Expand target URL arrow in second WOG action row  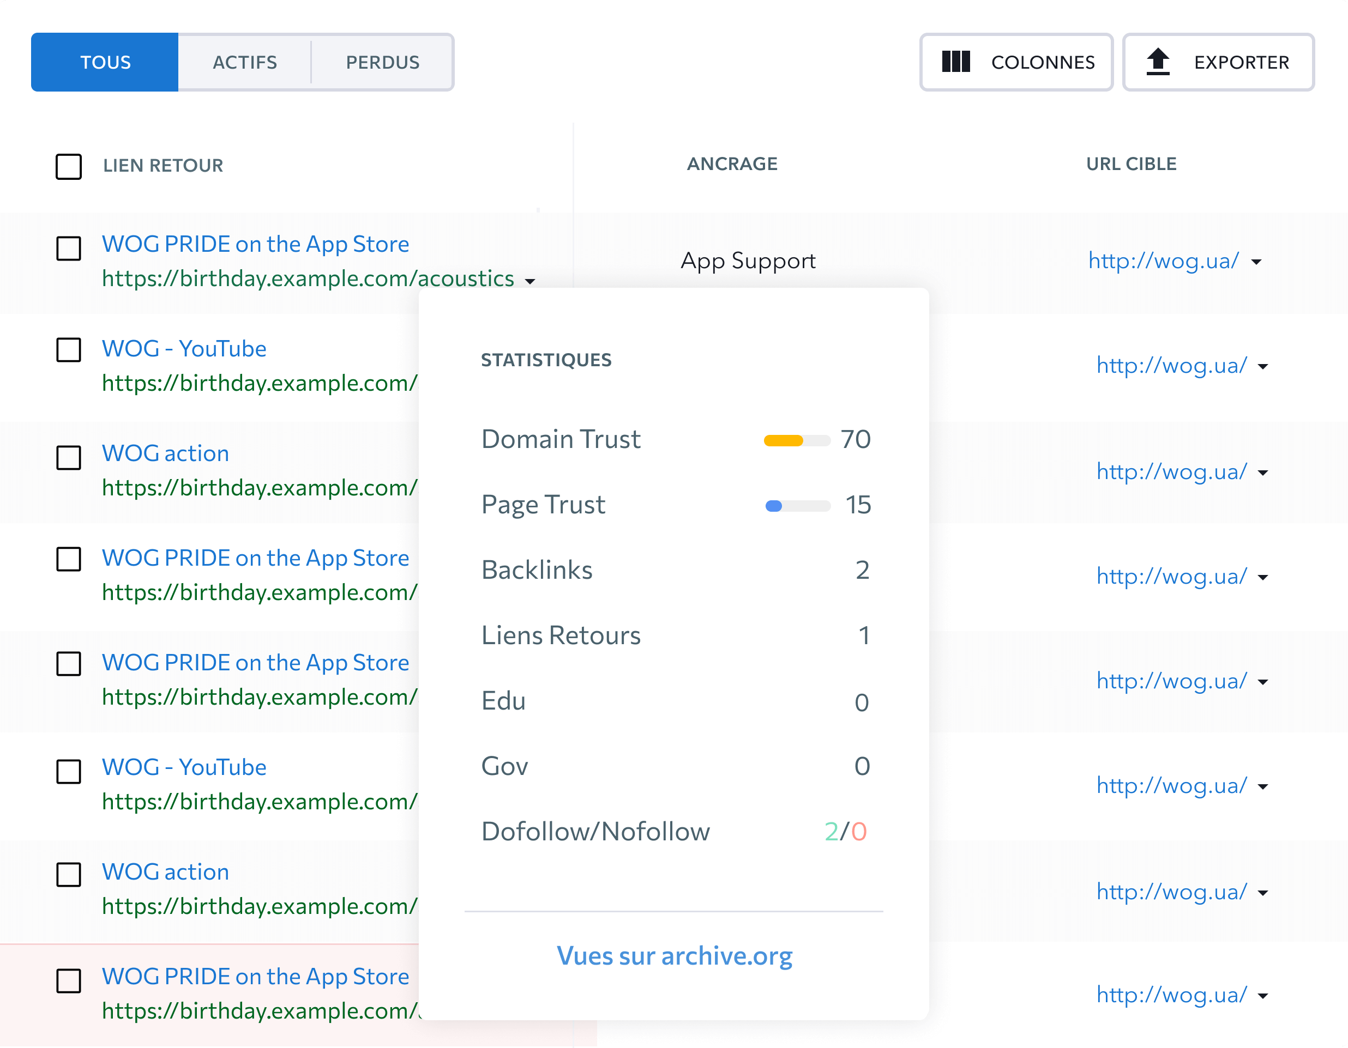(x=1263, y=893)
